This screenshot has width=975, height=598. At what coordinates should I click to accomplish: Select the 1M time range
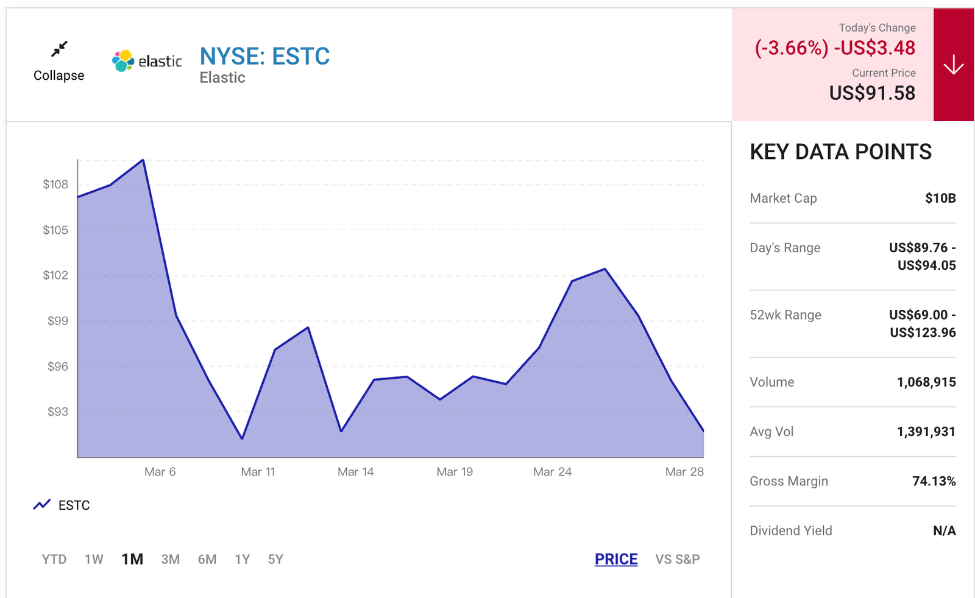(132, 559)
